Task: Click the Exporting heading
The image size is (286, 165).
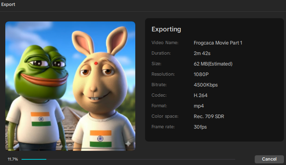Action: [166, 30]
